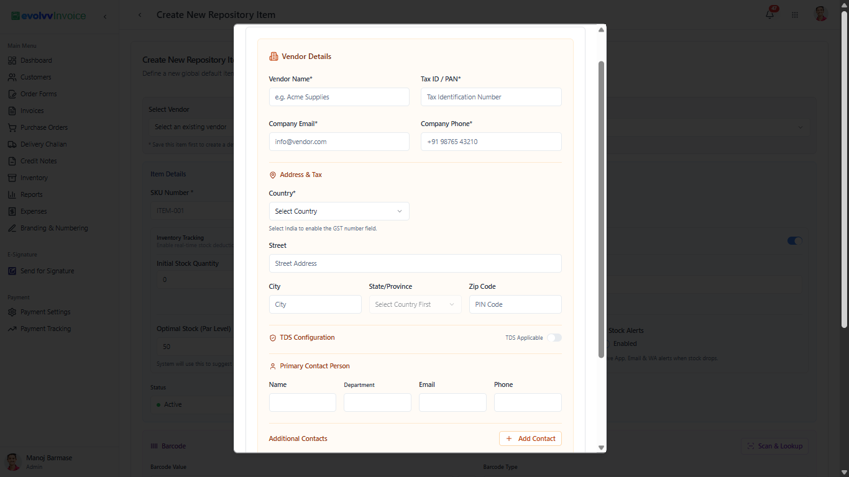Open Payment Settings menu item

click(x=45, y=312)
